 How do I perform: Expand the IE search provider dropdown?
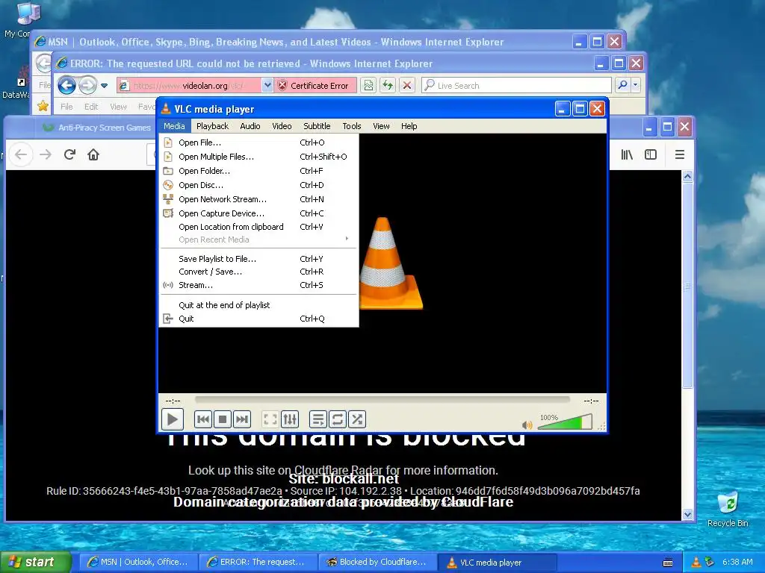click(x=635, y=85)
